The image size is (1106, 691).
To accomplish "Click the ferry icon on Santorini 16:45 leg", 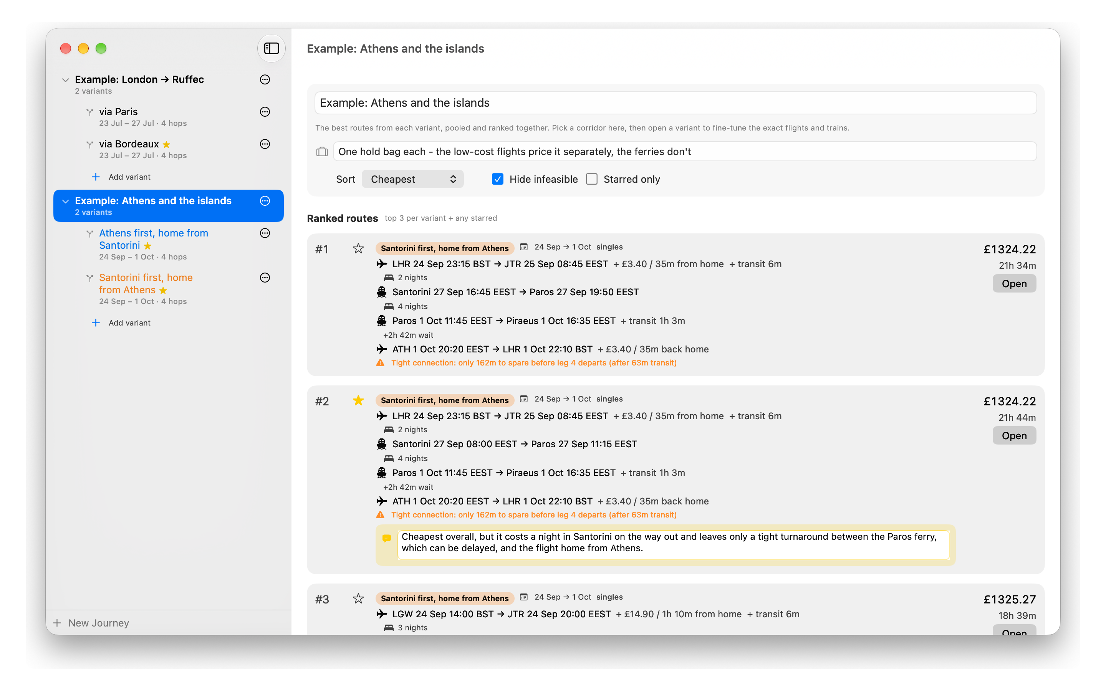I will coord(382,292).
